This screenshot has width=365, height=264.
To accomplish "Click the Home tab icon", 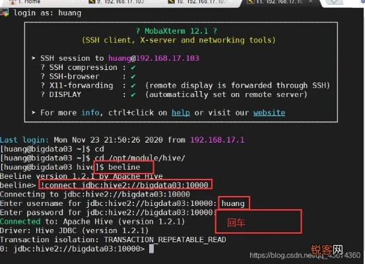I will click(x=13, y=2).
